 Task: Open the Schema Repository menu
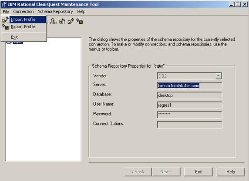click(55, 12)
